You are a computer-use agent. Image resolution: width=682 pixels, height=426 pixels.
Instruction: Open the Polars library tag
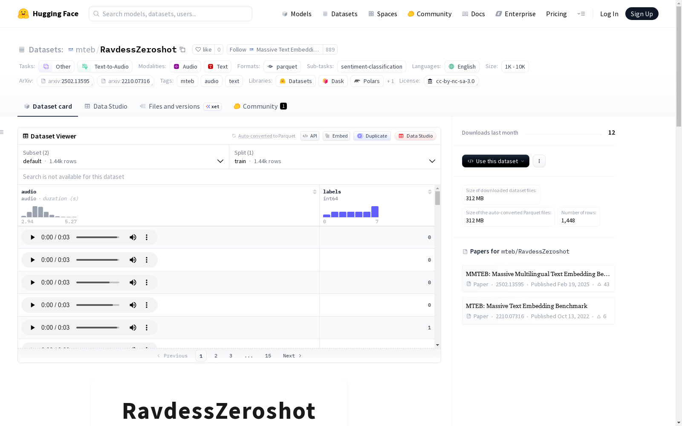click(367, 81)
